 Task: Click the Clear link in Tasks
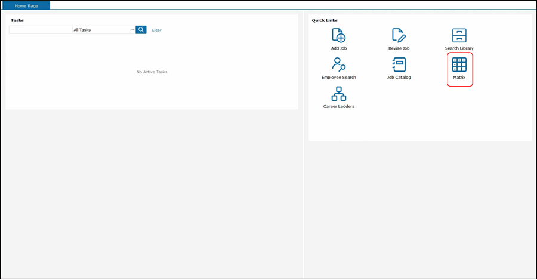156,30
